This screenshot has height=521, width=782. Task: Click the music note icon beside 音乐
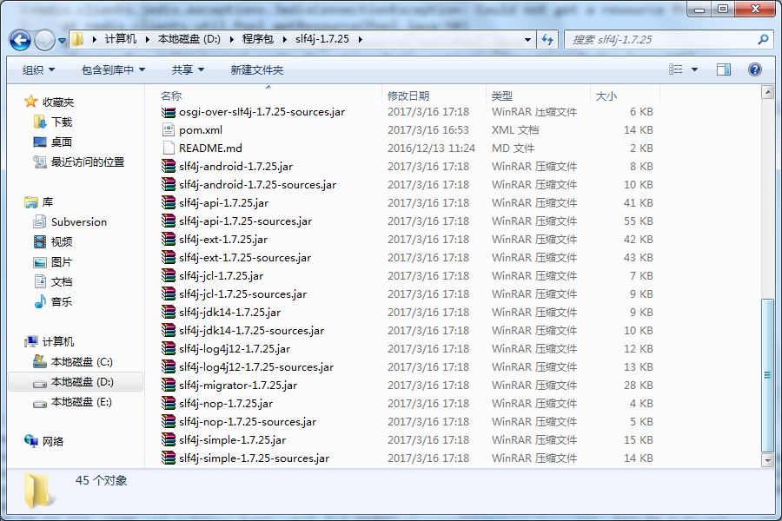pos(40,301)
